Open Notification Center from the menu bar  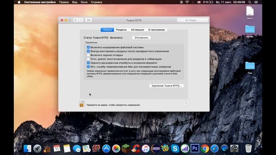[256, 2]
